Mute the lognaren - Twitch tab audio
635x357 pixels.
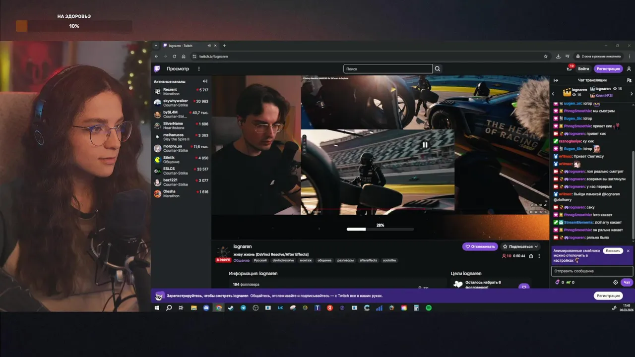[209, 46]
